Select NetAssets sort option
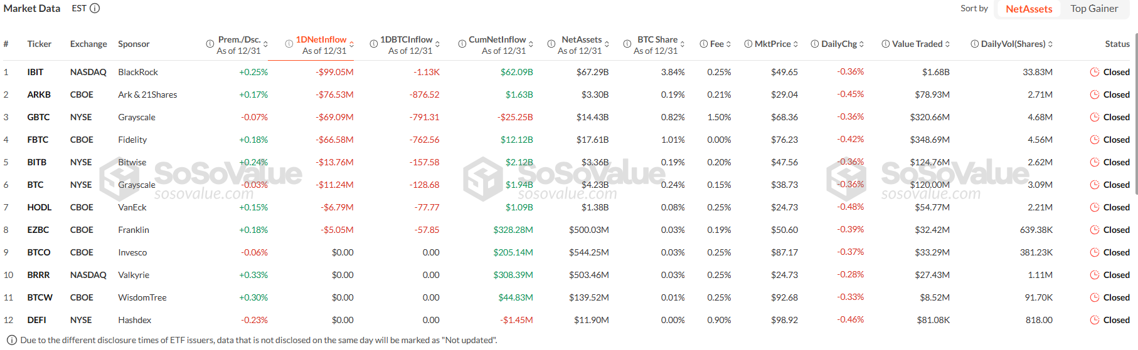This screenshot has height=350, width=1138. (x=1029, y=9)
